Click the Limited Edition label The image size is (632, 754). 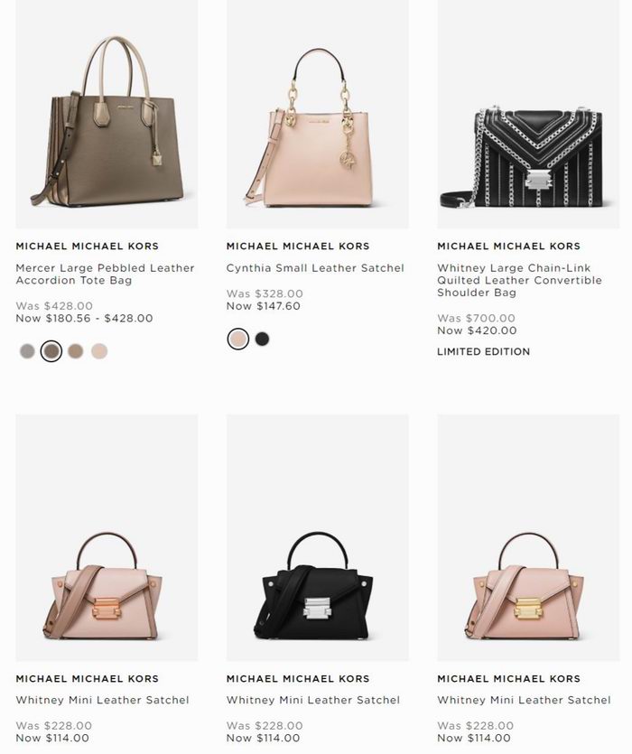pyautogui.click(x=483, y=351)
